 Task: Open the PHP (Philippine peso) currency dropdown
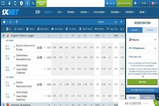point(142,48)
